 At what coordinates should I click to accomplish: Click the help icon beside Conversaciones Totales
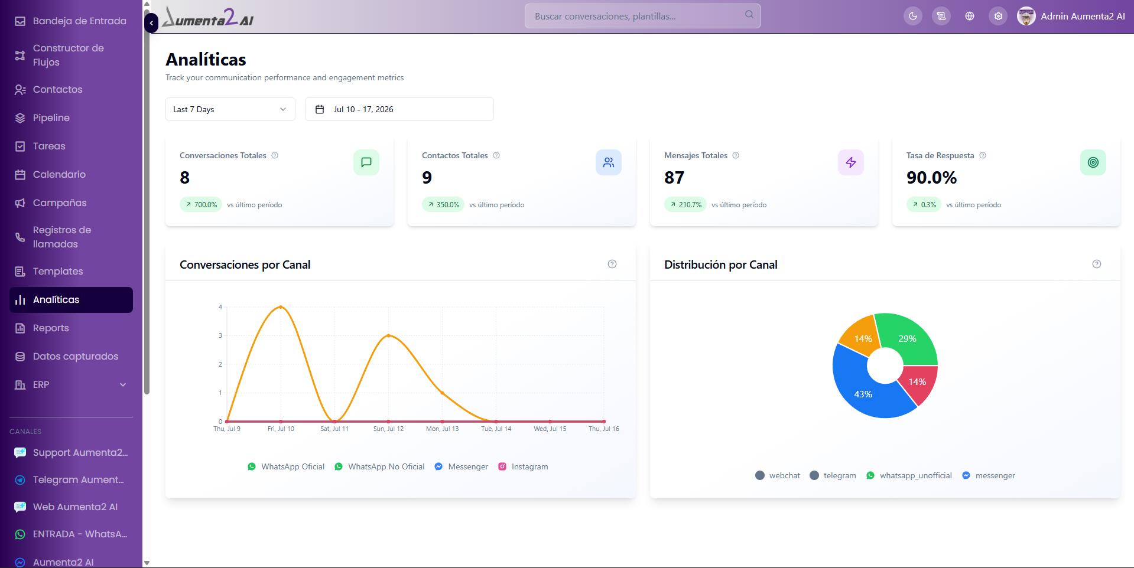click(x=275, y=155)
